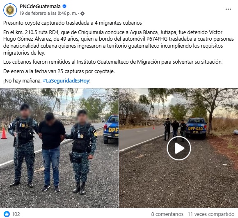The height and width of the screenshot is (218, 238).
Task: Click the blue police pickup in left photo
Action: click(111, 129)
